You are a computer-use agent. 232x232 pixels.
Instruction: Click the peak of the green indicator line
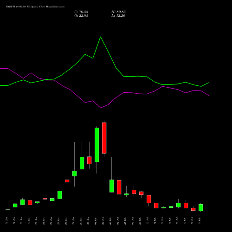[x=101, y=37]
